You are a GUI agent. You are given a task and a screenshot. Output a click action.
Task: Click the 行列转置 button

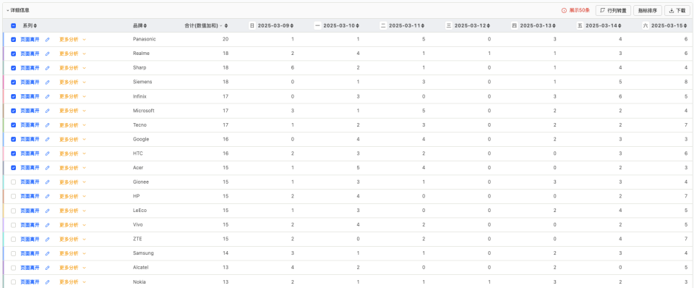pos(613,10)
